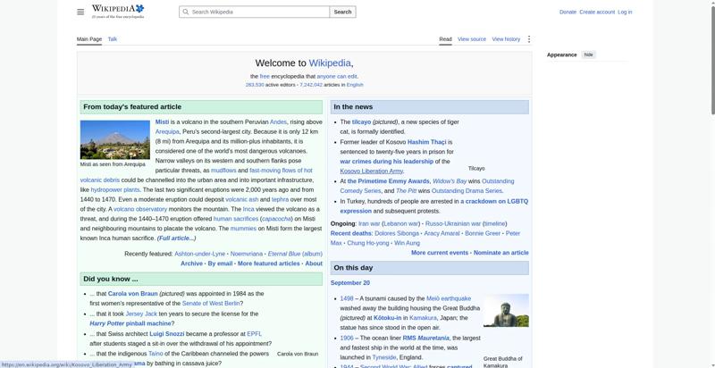Open the RMS Mauretania link
Screen dimensions: 715x368
click(x=426, y=338)
